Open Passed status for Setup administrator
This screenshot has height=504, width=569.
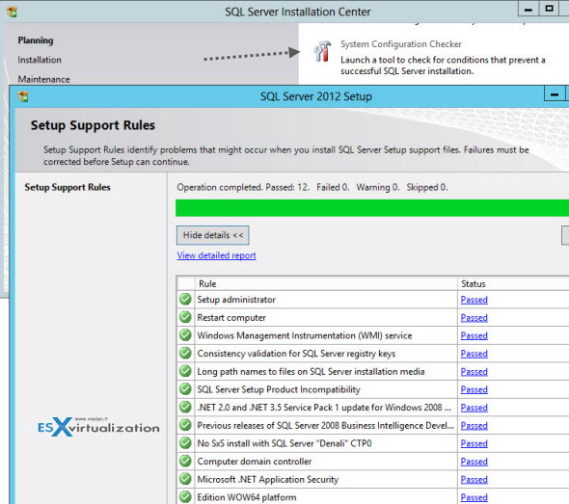coord(474,300)
